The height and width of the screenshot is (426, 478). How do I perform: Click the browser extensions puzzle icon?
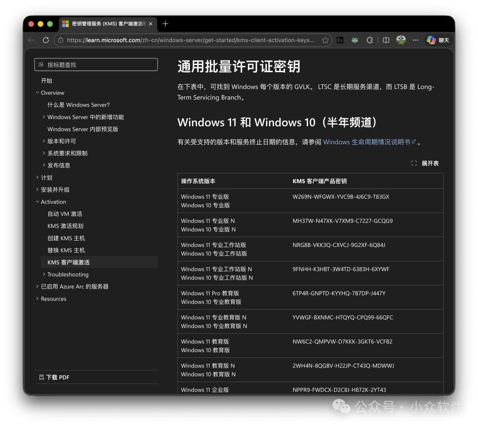[x=370, y=40]
